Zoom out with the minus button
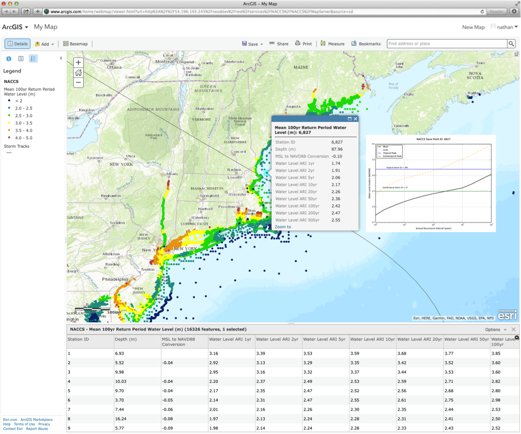 [x=78, y=83]
